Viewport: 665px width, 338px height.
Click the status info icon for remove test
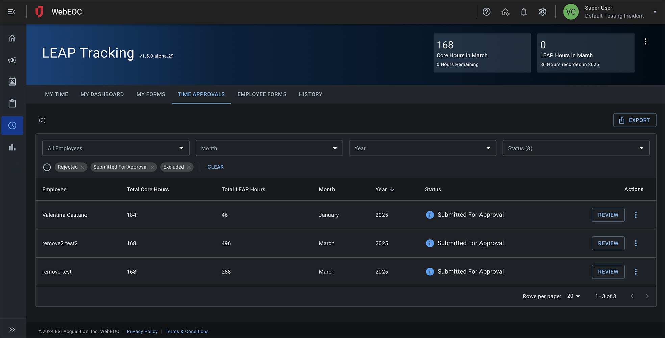(430, 272)
